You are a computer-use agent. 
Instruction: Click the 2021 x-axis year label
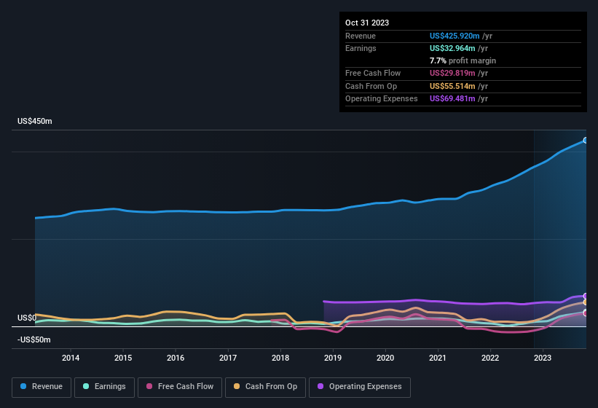click(438, 358)
